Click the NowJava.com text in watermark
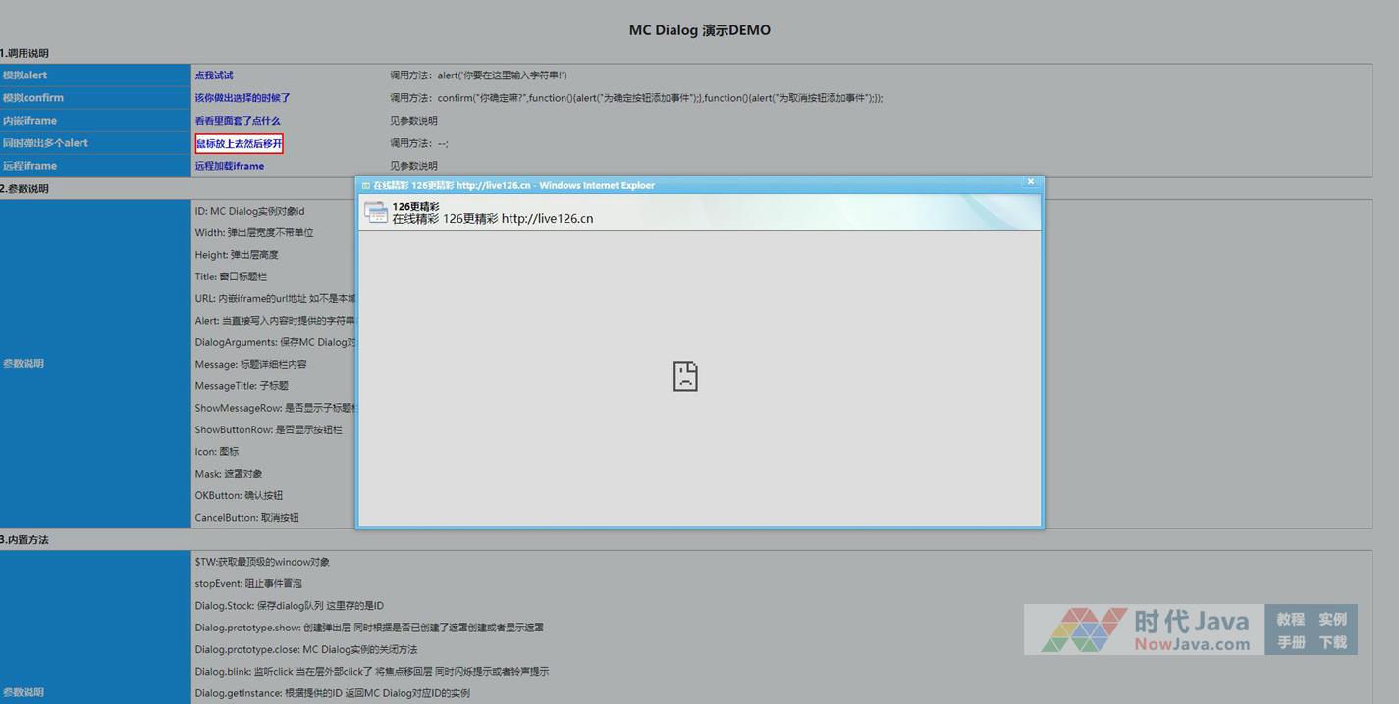Viewport: 1399px width, 704px height. [1192, 645]
